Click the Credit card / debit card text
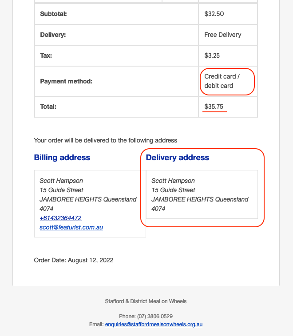 tap(222, 81)
